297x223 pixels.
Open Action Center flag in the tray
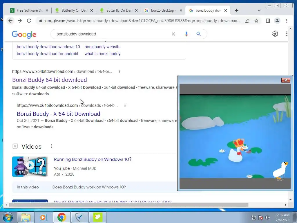261,217
